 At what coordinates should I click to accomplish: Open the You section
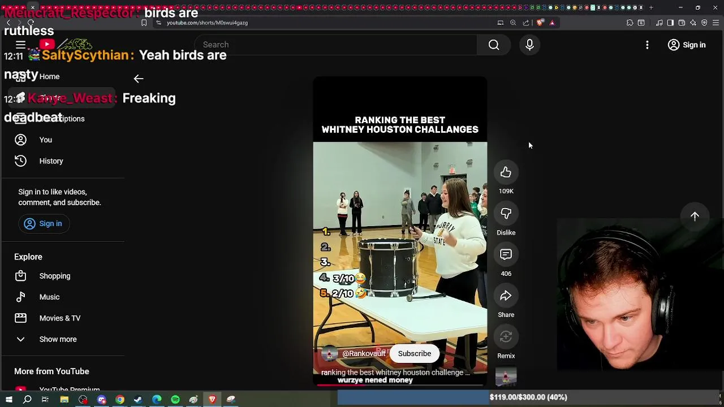click(62, 140)
